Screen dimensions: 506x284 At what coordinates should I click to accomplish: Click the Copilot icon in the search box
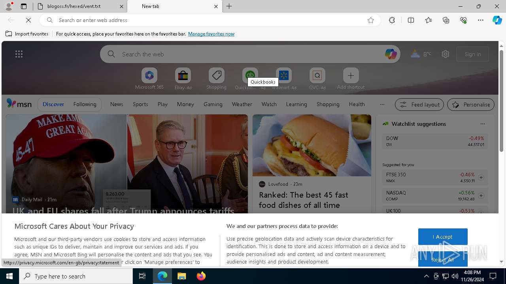(391, 54)
